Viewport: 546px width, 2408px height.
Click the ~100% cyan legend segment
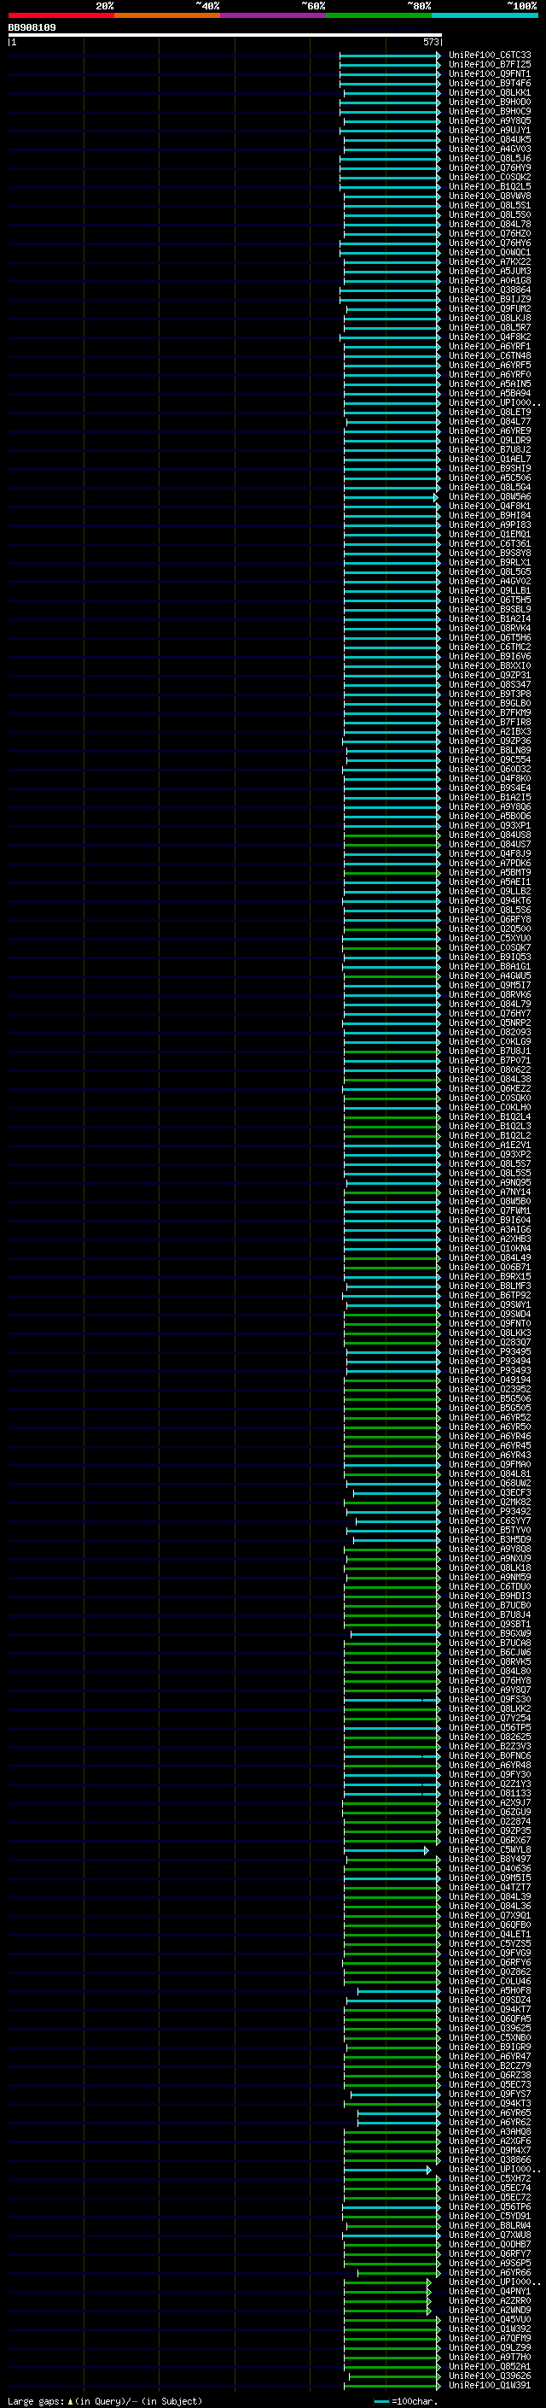click(x=485, y=15)
